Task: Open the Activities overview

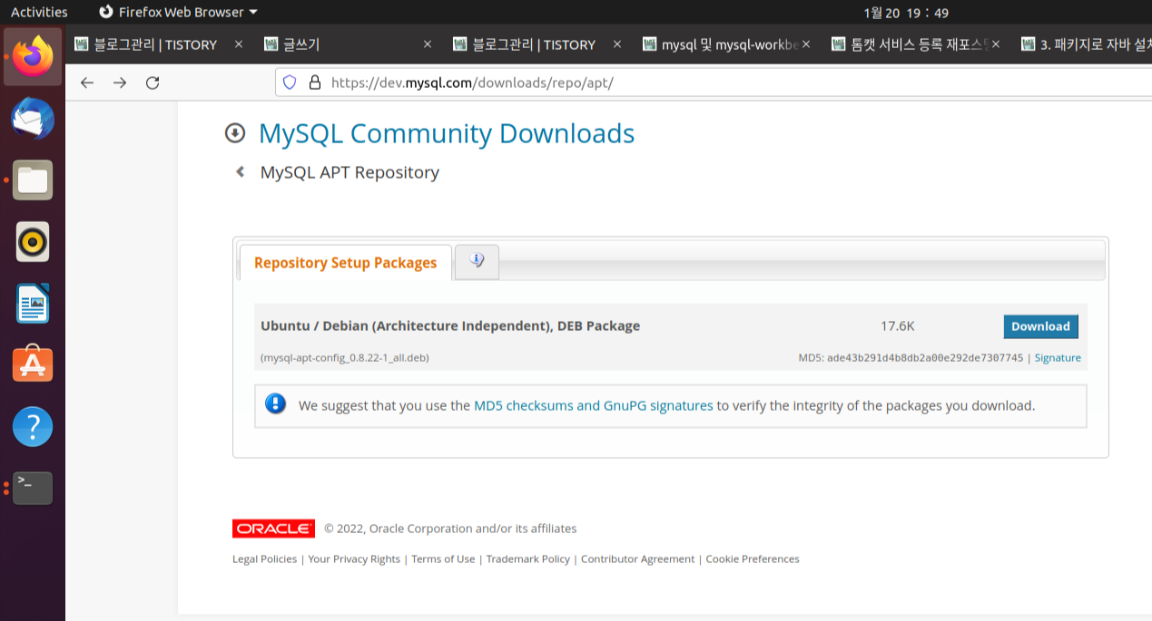Action: 39,12
